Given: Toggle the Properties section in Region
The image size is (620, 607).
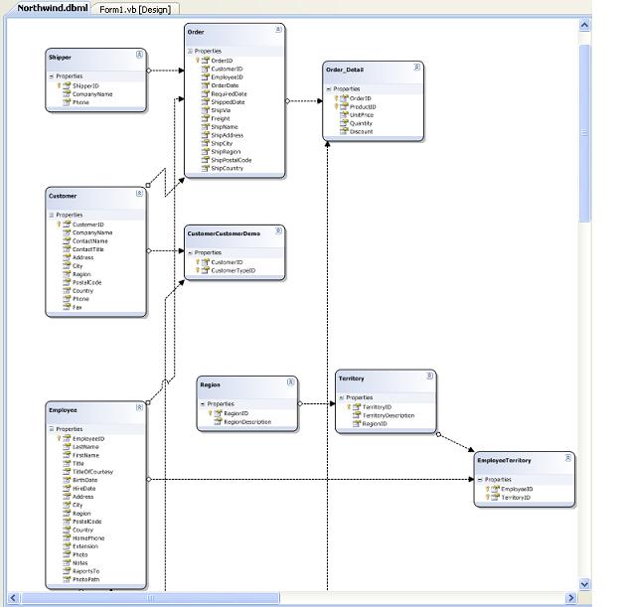Looking at the screenshot, I should coord(203,403).
